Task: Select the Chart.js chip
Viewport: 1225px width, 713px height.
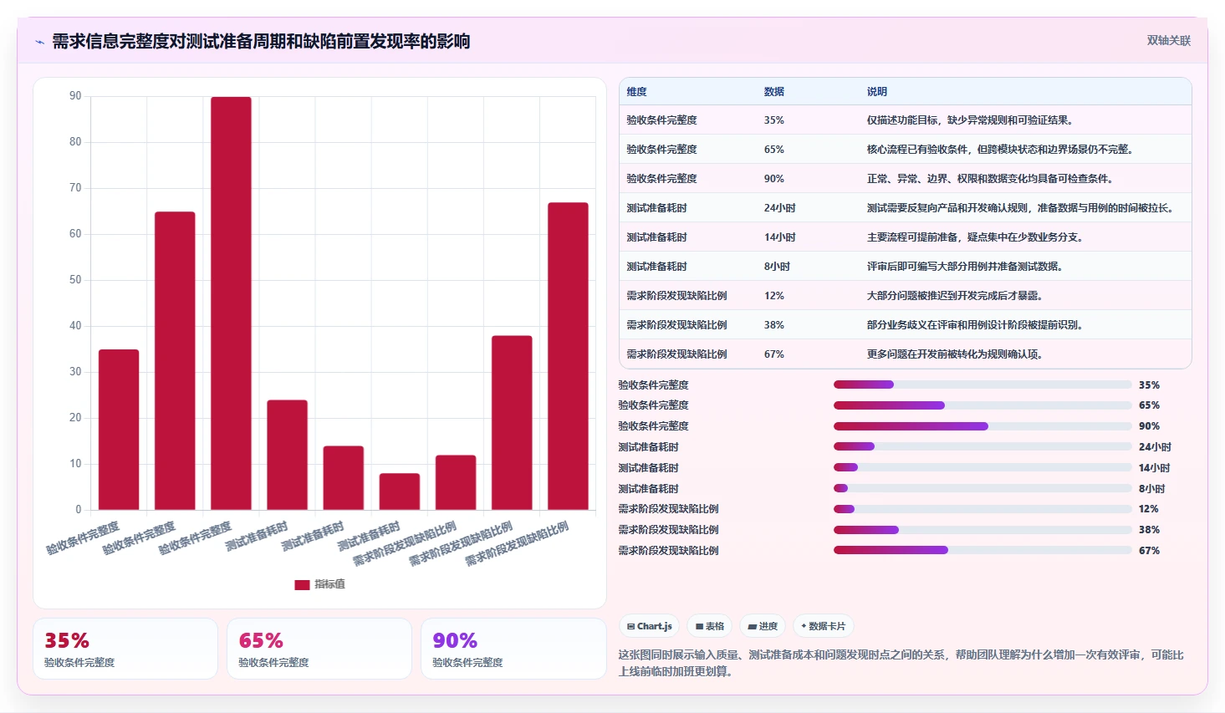Action: point(649,626)
